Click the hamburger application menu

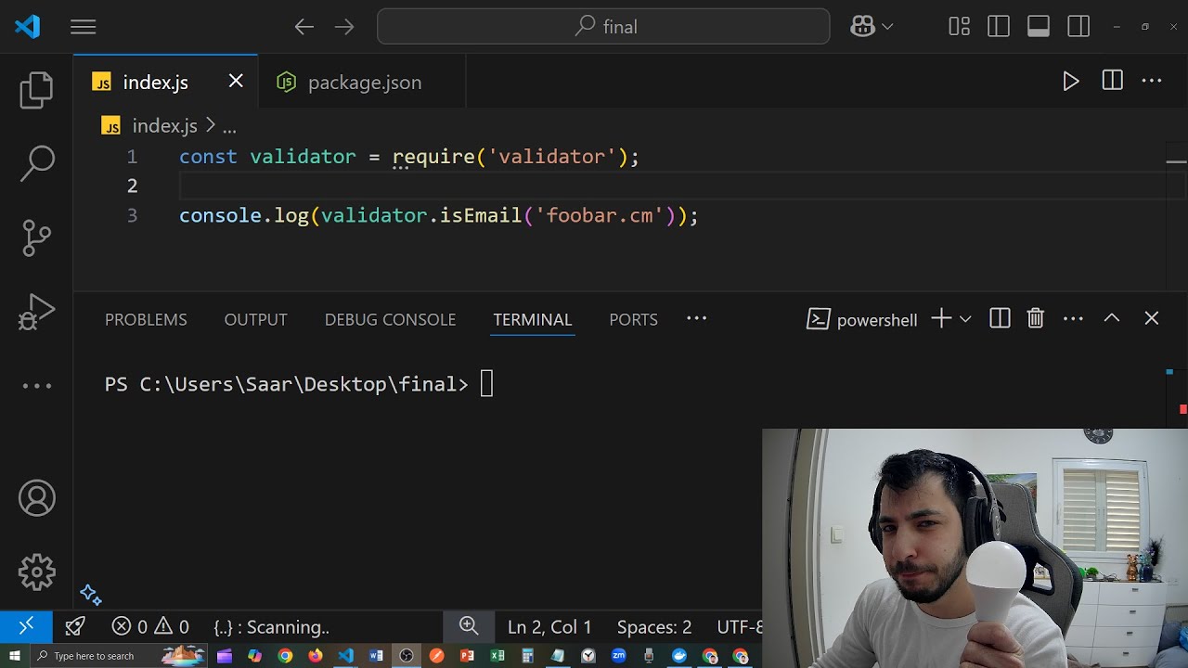pos(84,27)
